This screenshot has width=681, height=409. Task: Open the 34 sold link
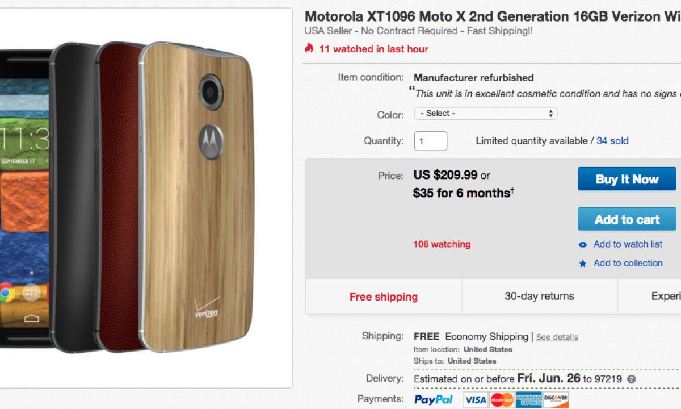(612, 141)
